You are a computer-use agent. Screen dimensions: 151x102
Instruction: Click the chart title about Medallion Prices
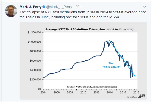(x=89, y=29)
